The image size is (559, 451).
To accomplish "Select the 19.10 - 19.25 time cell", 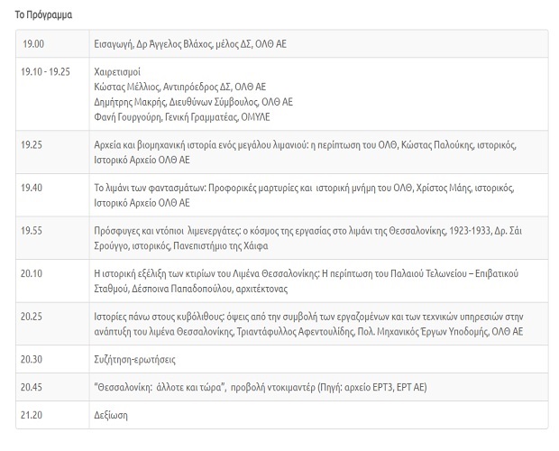I will [46, 71].
